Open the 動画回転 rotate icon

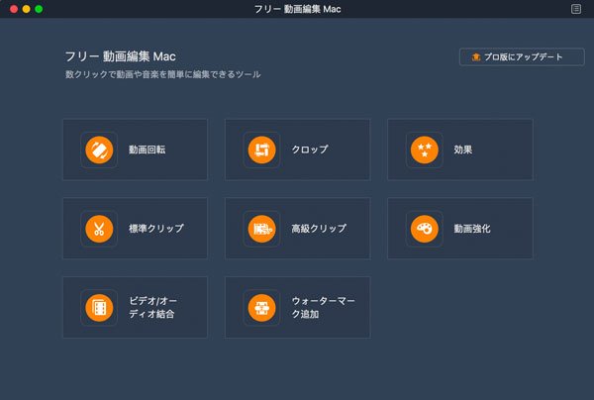(99, 150)
